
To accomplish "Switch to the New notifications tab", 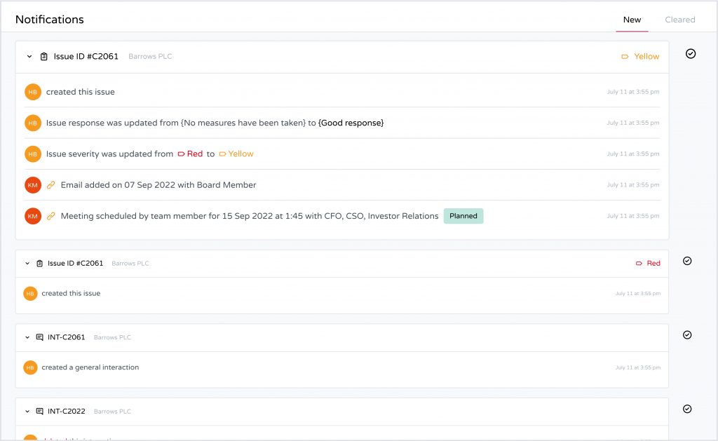I will (632, 20).
